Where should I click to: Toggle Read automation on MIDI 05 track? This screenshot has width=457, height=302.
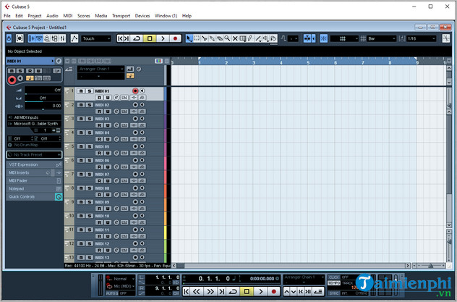point(99,154)
